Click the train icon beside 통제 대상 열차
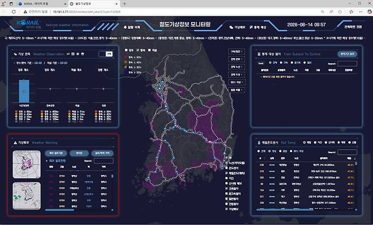 259,54
